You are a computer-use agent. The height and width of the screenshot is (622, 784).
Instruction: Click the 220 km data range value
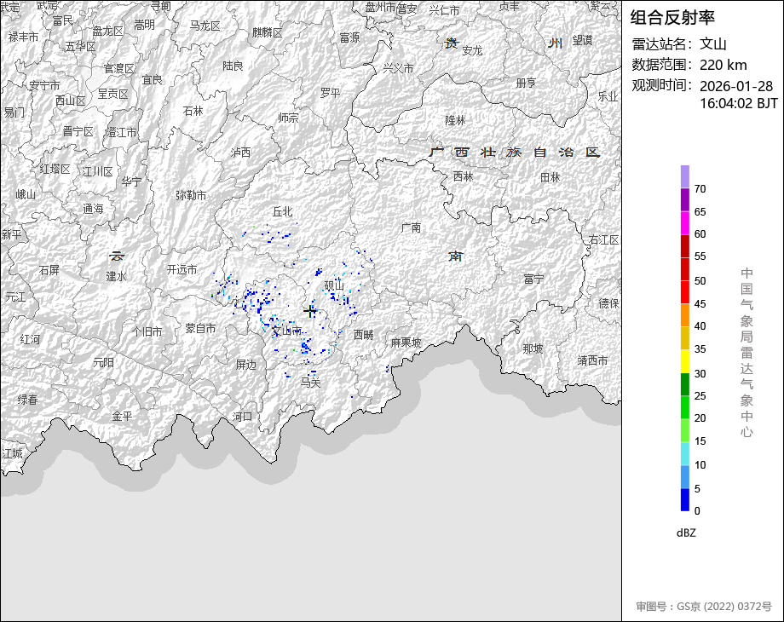point(723,65)
